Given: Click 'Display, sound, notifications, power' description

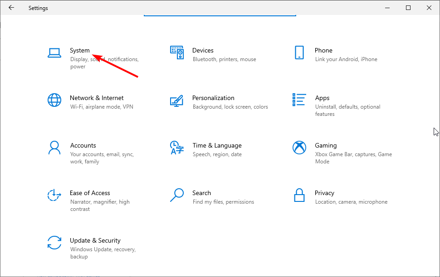Looking at the screenshot, I should (104, 63).
